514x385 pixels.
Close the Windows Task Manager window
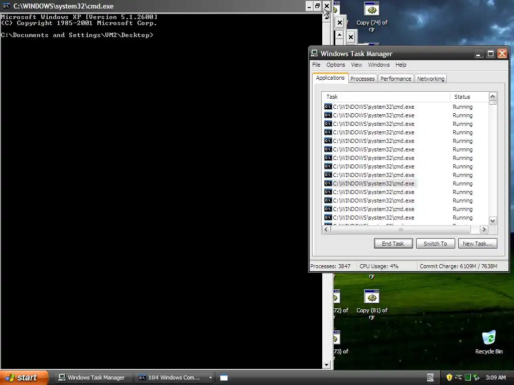click(502, 54)
